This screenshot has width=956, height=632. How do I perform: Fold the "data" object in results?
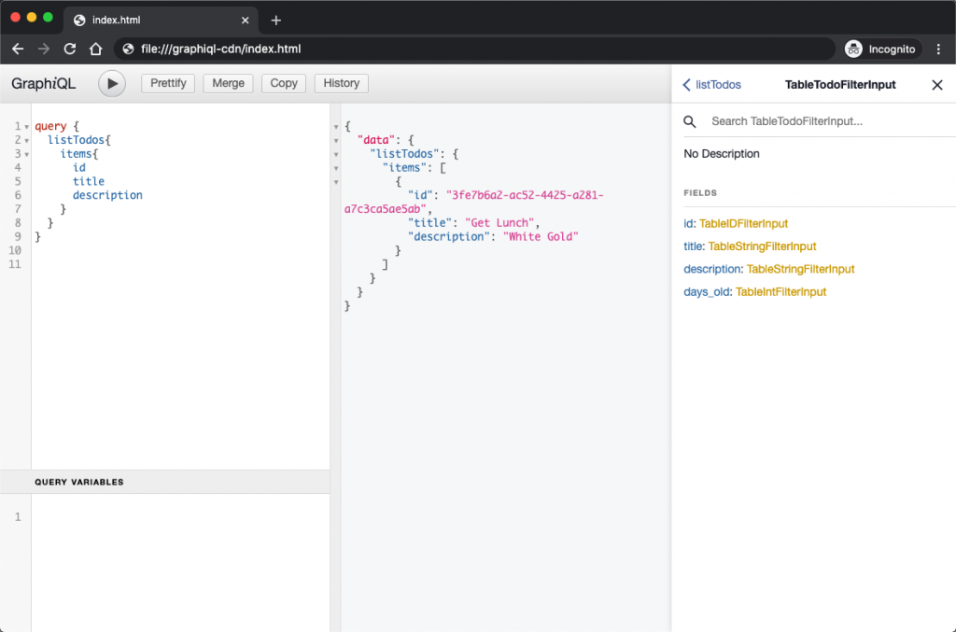click(336, 140)
